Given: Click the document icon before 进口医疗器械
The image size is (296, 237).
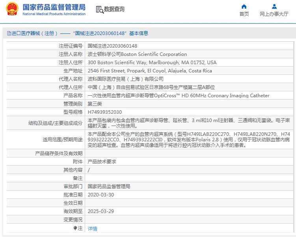Looking at the screenshot, I should pos(9,33).
